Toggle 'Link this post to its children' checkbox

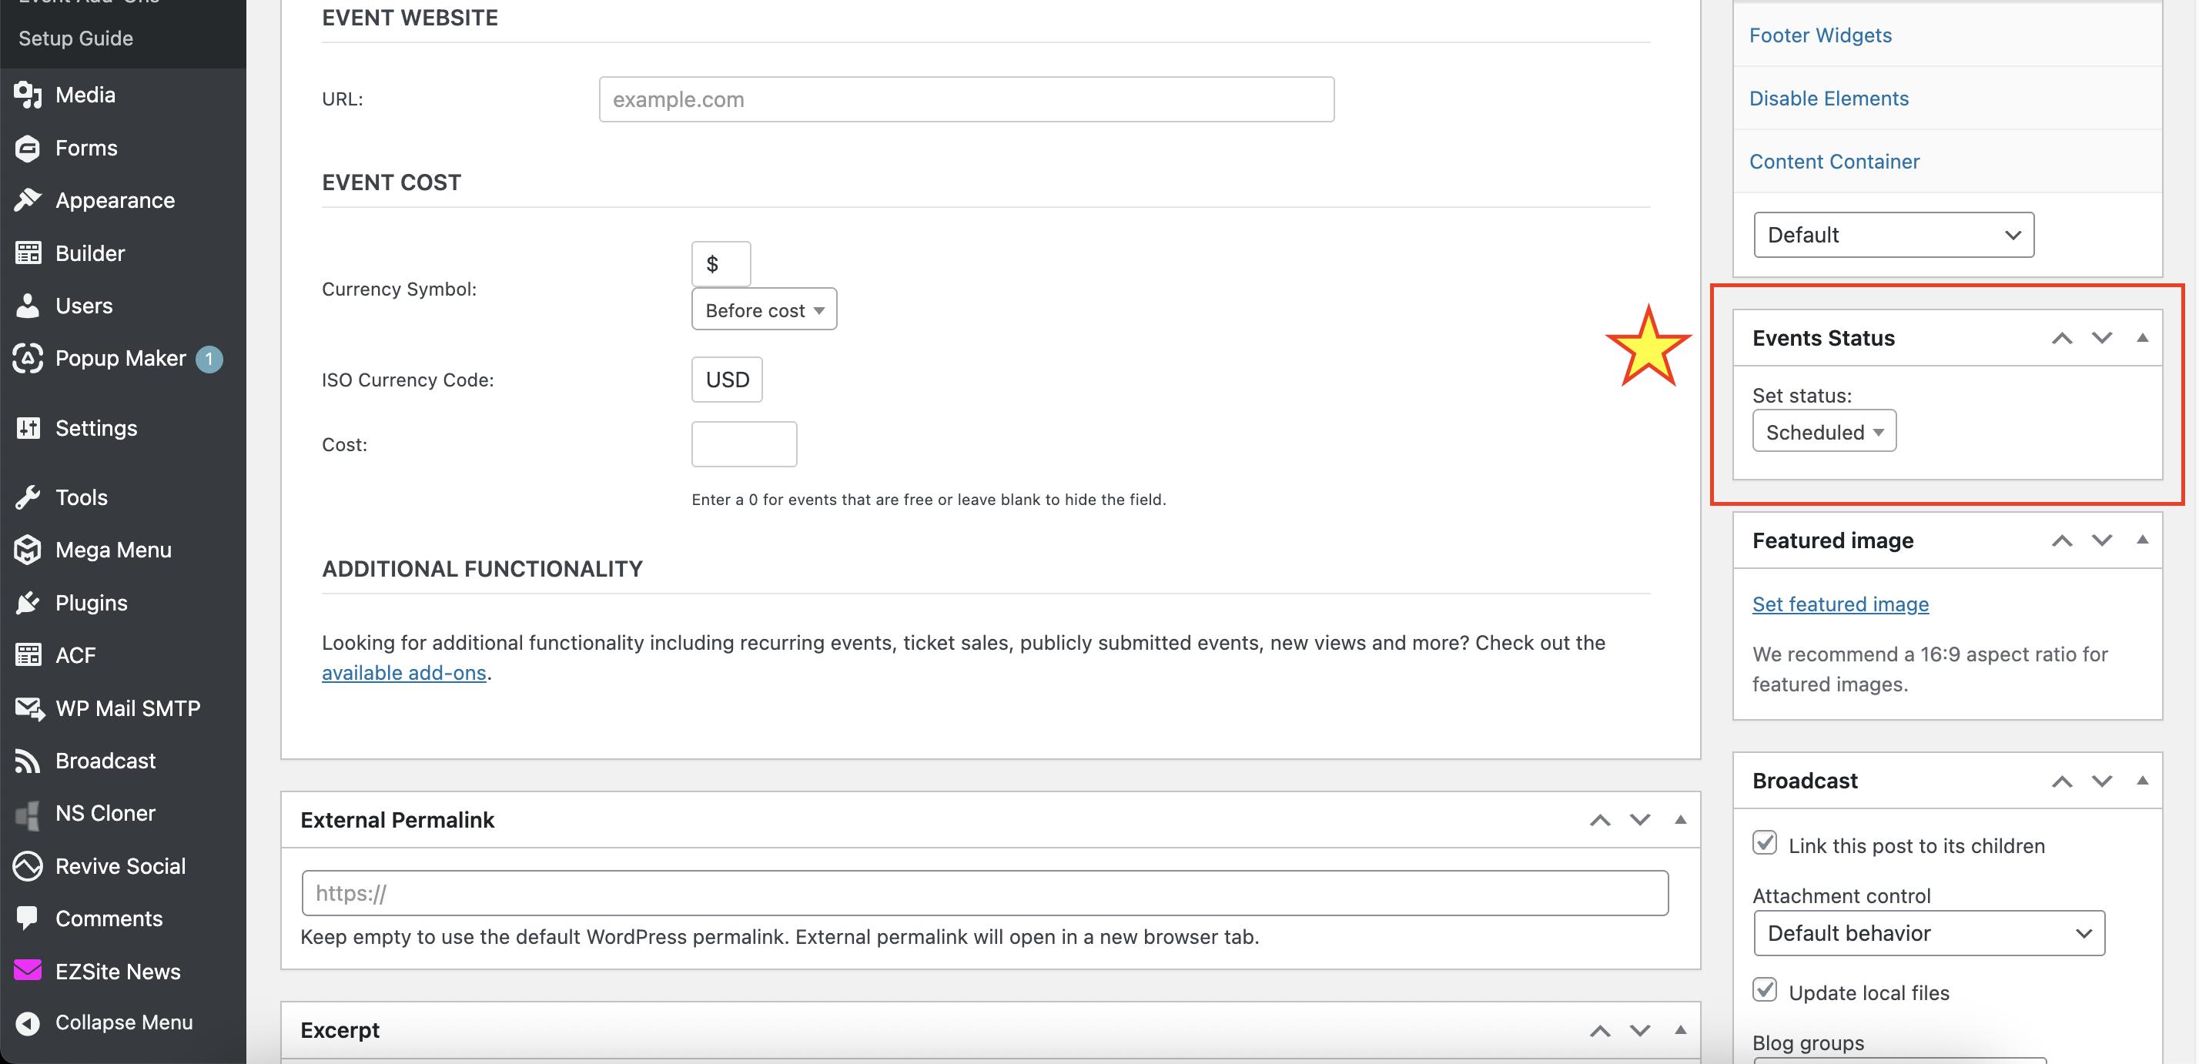1765,843
